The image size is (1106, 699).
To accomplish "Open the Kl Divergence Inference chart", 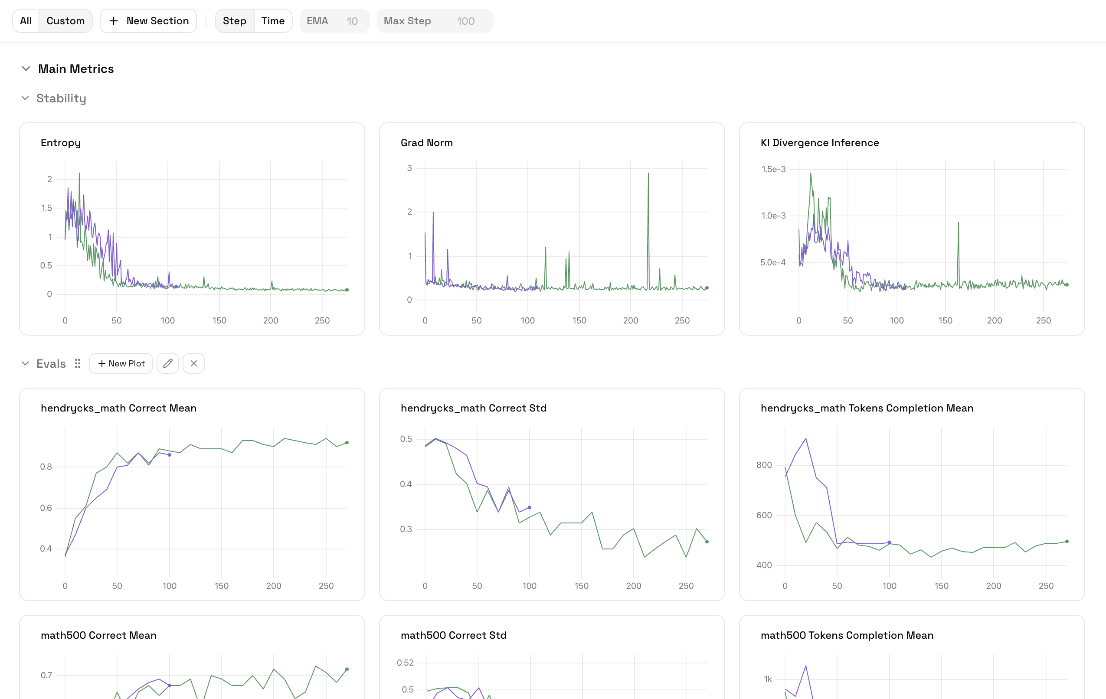I will (x=912, y=229).
